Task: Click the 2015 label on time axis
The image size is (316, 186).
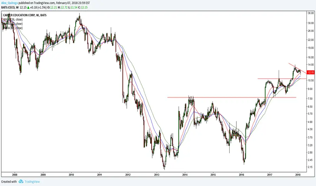Action: tap(213, 175)
